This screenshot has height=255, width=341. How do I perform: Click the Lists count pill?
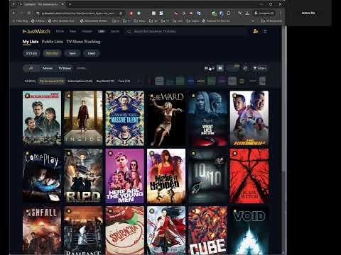31,53
